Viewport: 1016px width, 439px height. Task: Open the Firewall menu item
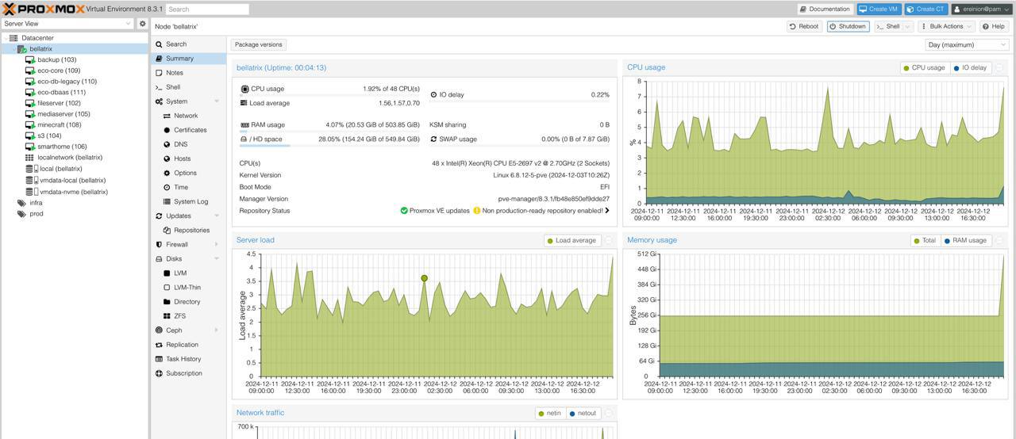177,245
